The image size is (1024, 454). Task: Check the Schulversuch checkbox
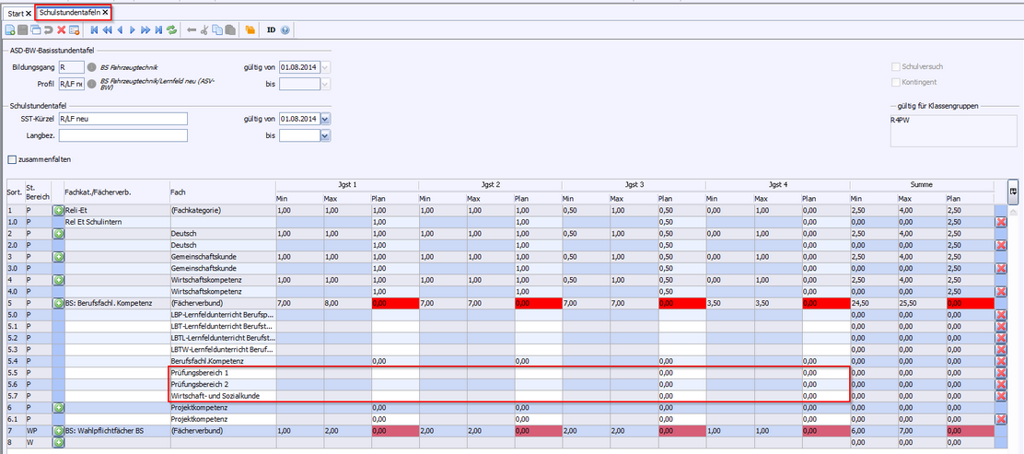tap(896, 67)
